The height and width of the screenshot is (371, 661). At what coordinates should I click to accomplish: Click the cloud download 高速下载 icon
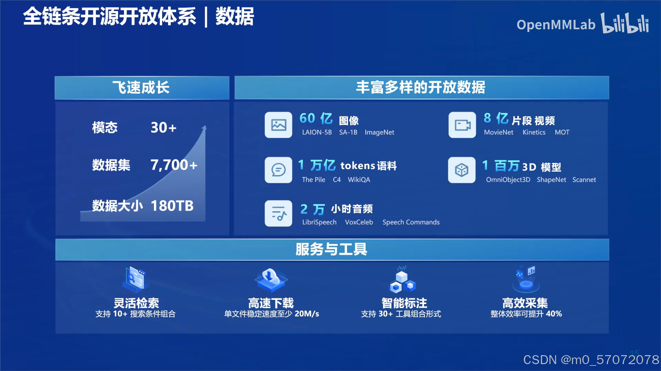click(x=271, y=279)
